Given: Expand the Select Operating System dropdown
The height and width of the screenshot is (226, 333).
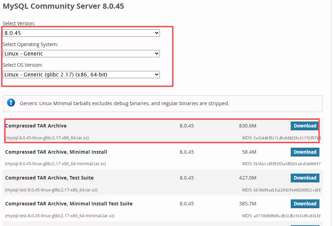Looking at the screenshot, I should [81, 54].
